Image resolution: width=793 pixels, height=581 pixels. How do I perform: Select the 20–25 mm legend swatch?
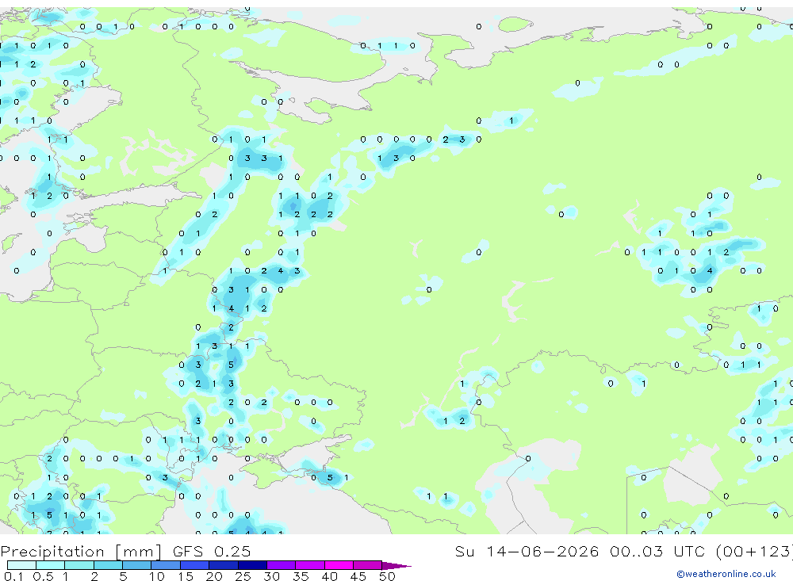[x=224, y=565]
